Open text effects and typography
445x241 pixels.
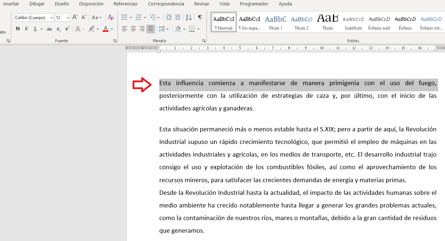tap(77, 29)
